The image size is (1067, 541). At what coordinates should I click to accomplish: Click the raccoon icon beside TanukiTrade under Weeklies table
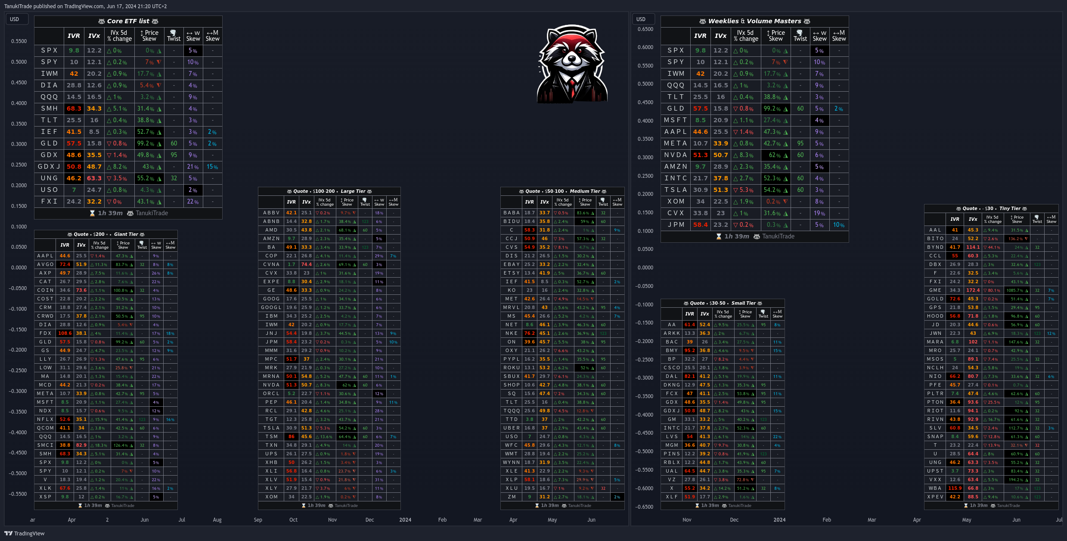757,236
